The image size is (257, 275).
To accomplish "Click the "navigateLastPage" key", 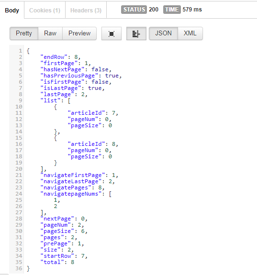I will point(71,181).
